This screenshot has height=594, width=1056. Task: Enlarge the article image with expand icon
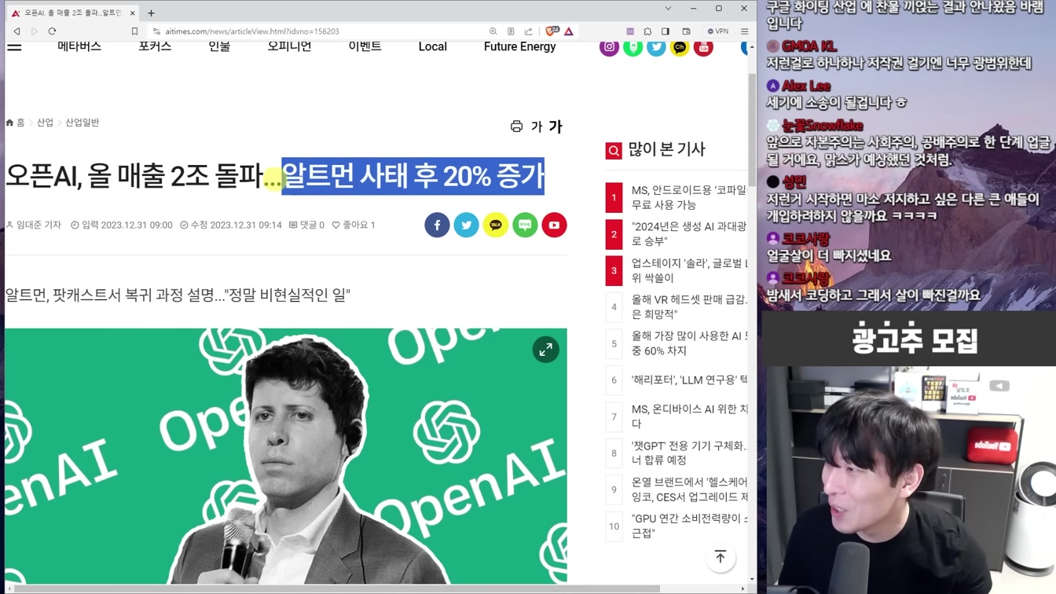(x=545, y=350)
